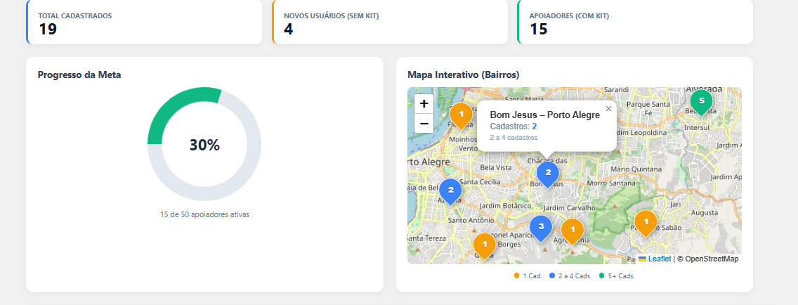Select the green 5 marker near Intersul
The height and width of the screenshot is (305, 798).
pyautogui.click(x=701, y=102)
